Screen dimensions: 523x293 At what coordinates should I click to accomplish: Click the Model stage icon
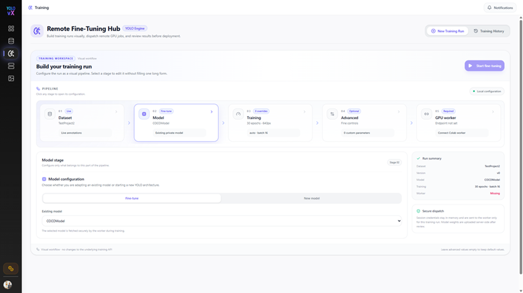tap(144, 114)
